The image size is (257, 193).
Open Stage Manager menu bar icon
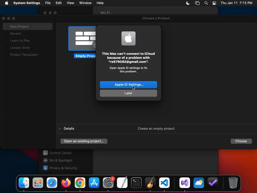[x=197, y=3]
